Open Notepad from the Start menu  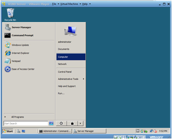click(x=29, y=61)
